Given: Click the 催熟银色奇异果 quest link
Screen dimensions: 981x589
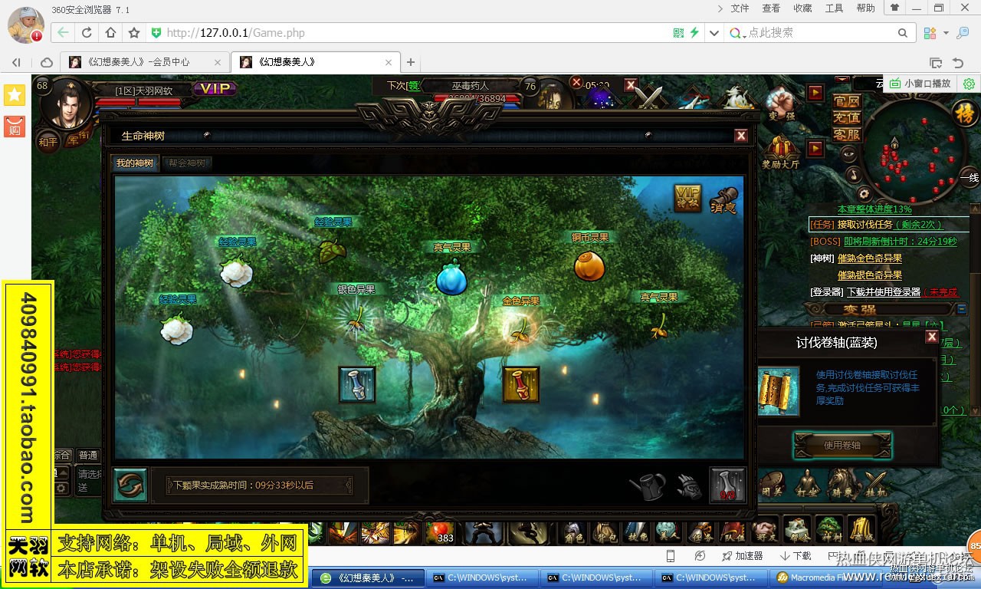Looking at the screenshot, I should click(870, 275).
